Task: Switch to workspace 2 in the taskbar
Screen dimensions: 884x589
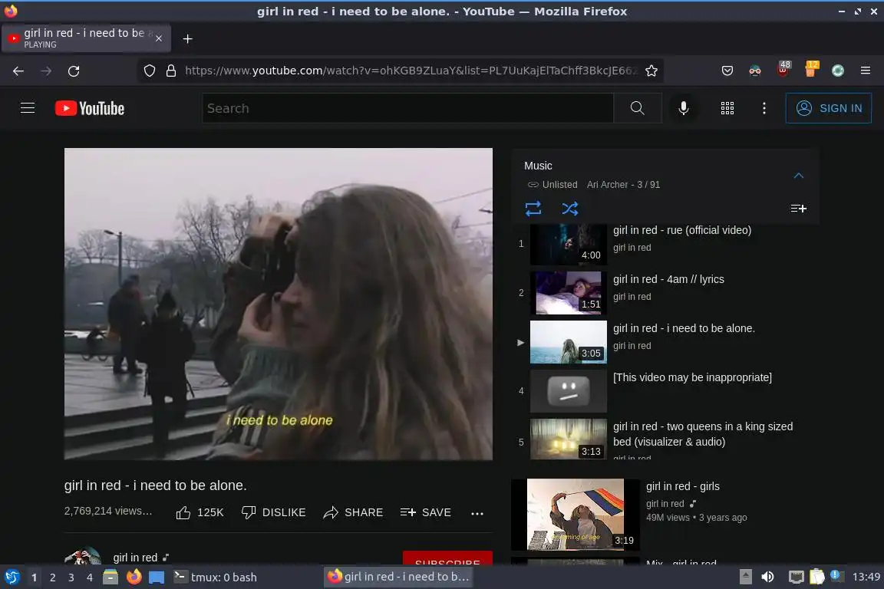Action: click(52, 577)
